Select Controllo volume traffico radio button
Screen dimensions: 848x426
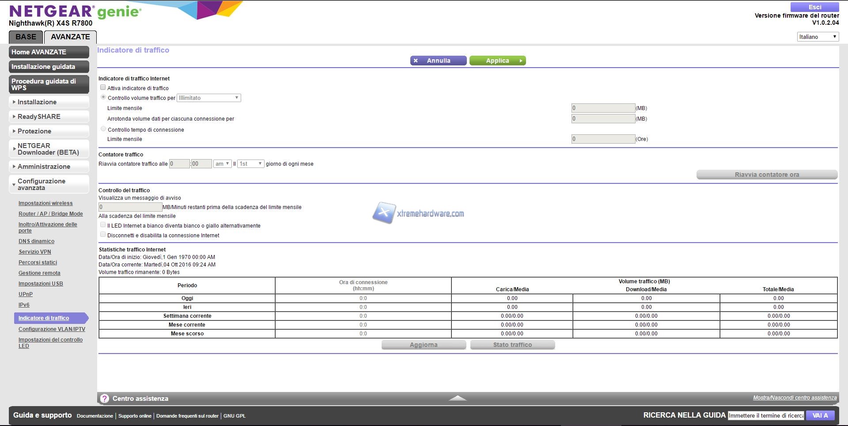[103, 97]
